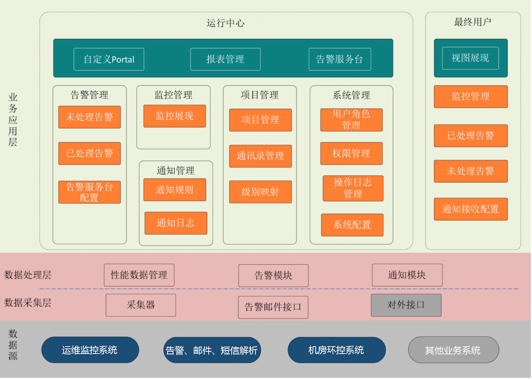The width and height of the screenshot is (532, 380).
Task: Click 通知规则 under 通知管理
Action: [x=175, y=190]
